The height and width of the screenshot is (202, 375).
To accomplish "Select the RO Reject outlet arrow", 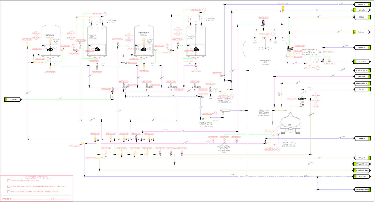I will pos(362,18).
